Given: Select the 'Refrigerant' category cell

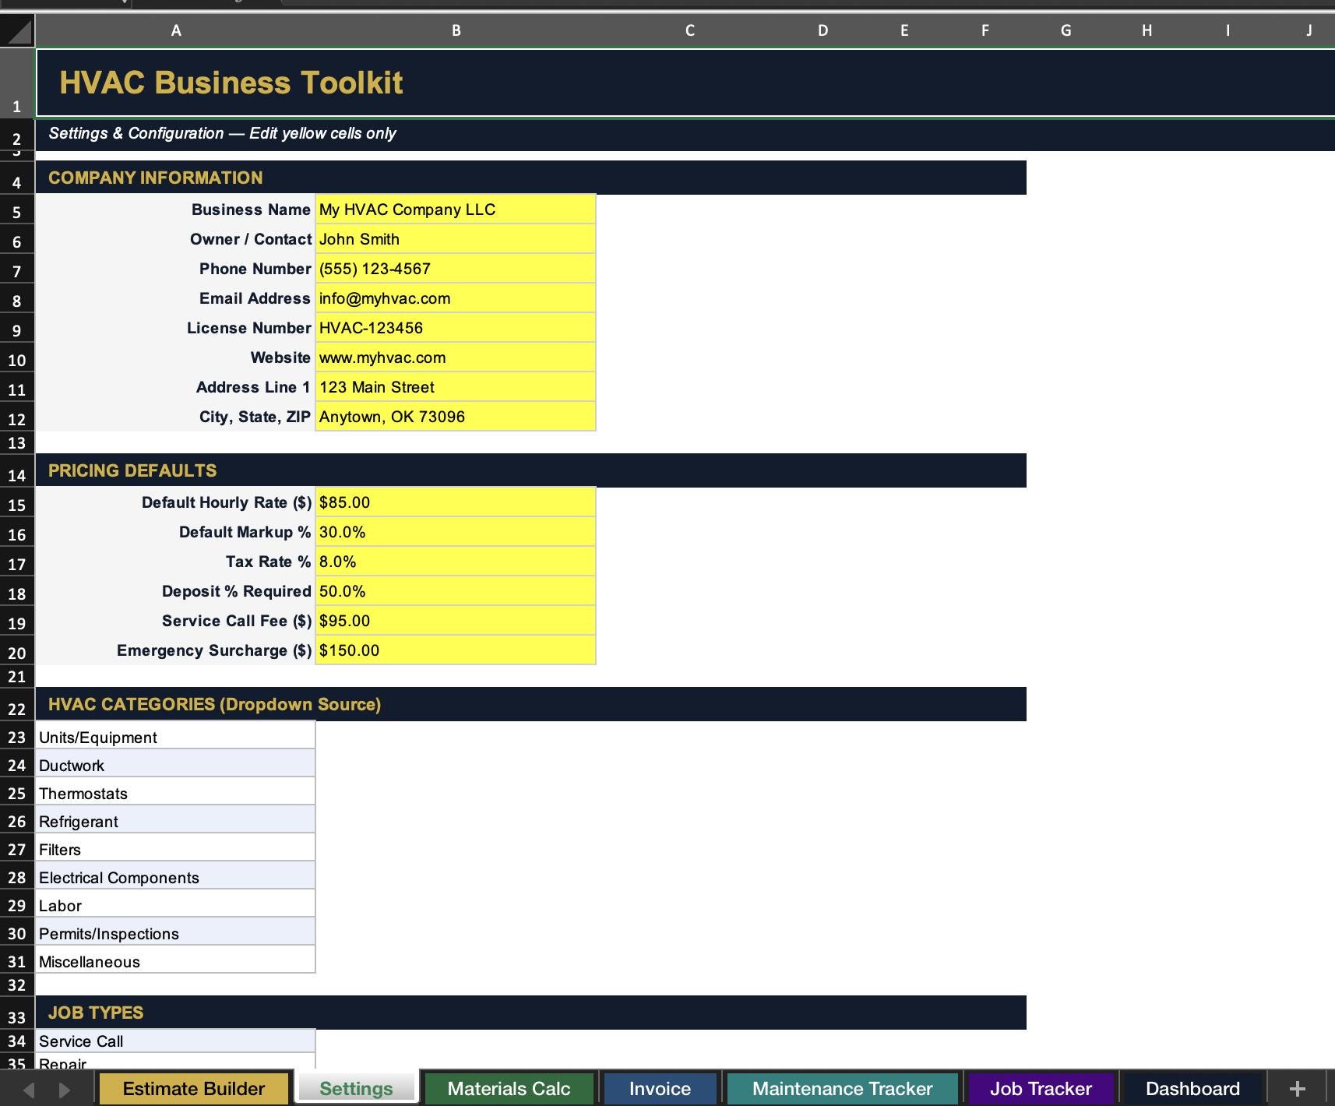Looking at the screenshot, I should coord(175,820).
